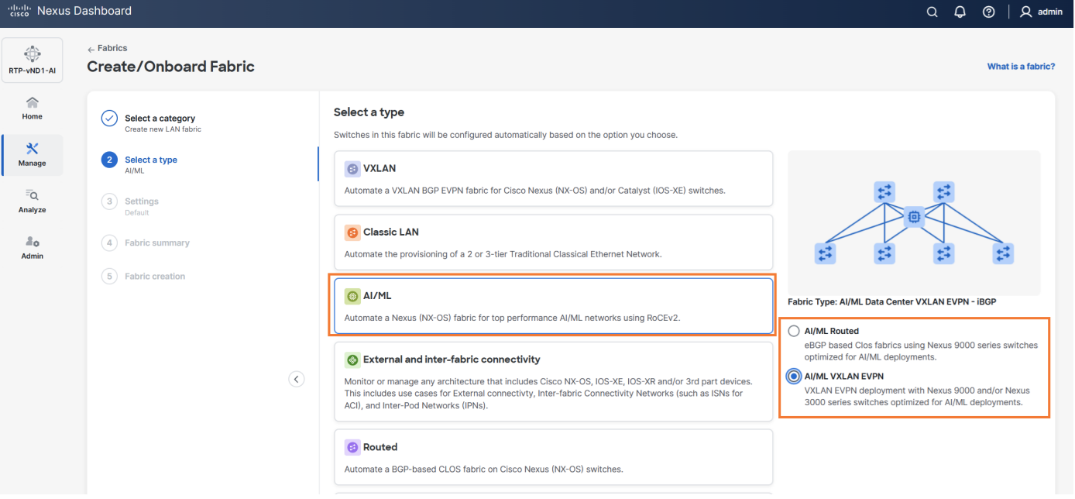Choose External and inter-fabric connectivity card
The height and width of the screenshot is (499, 1075).
tap(554, 382)
